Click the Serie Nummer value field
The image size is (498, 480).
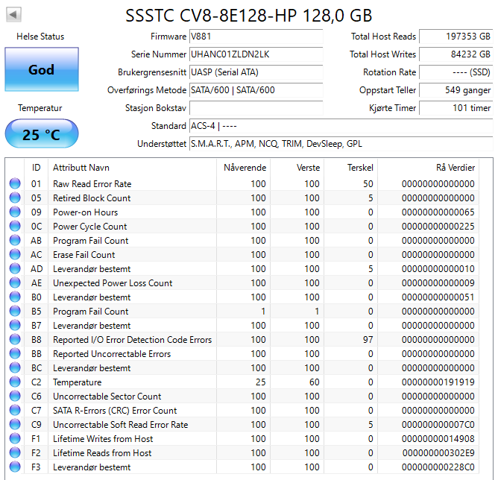(256, 54)
